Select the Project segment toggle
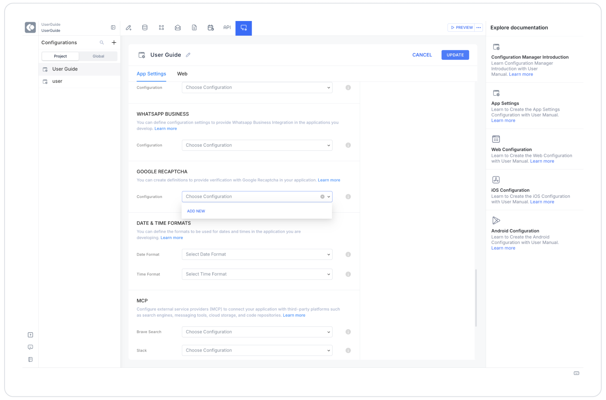 60,56
